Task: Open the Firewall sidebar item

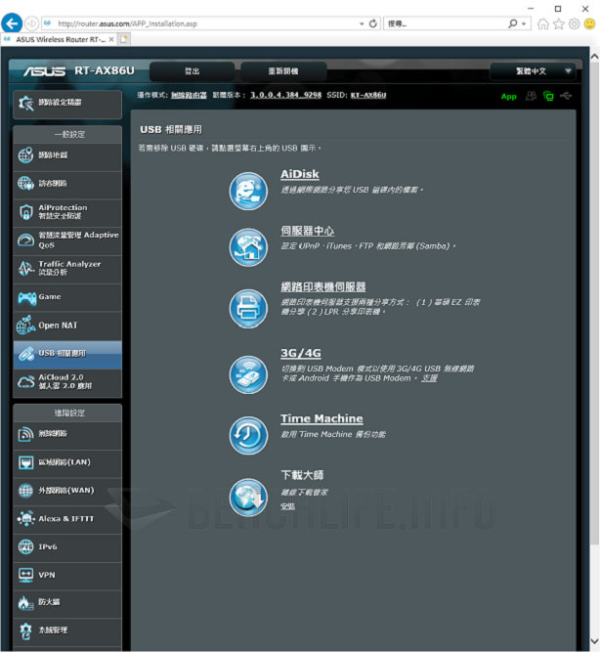Action: pyautogui.click(x=67, y=603)
